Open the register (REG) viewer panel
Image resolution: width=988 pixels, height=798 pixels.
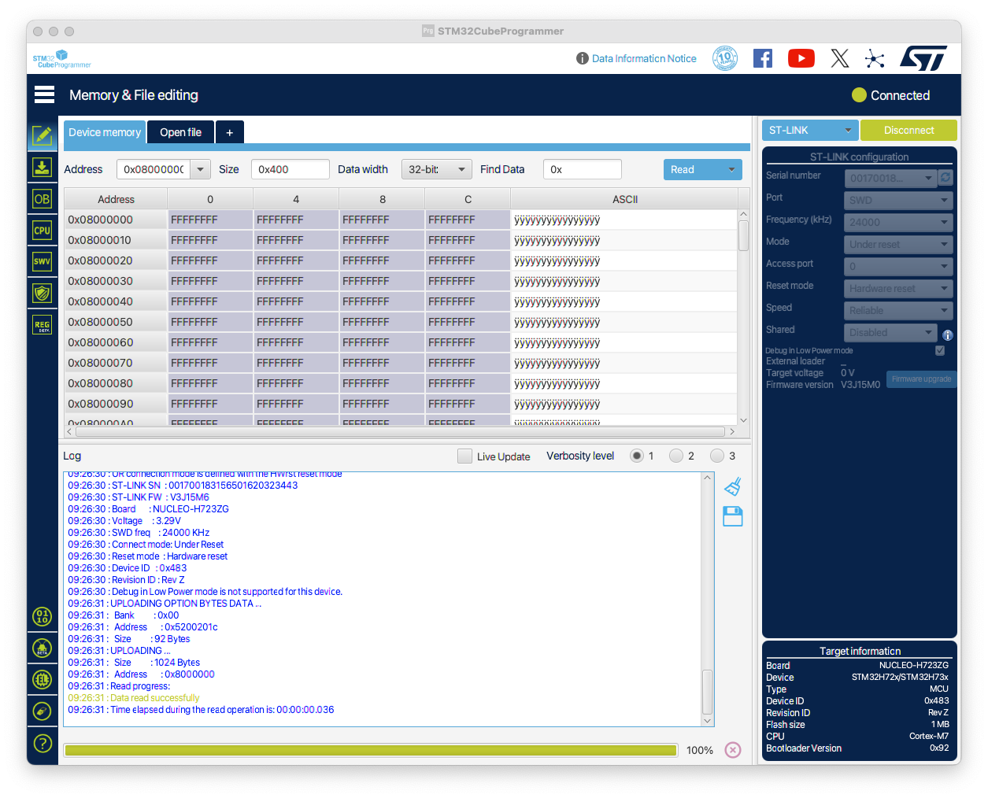tap(43, 324)
